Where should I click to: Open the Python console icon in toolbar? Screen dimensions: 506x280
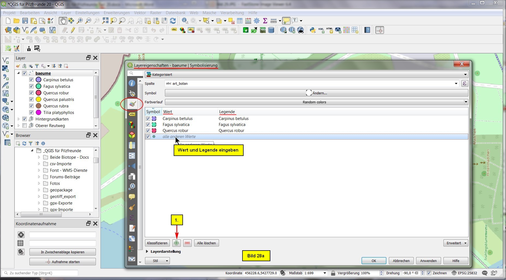(x=312, y=30)
